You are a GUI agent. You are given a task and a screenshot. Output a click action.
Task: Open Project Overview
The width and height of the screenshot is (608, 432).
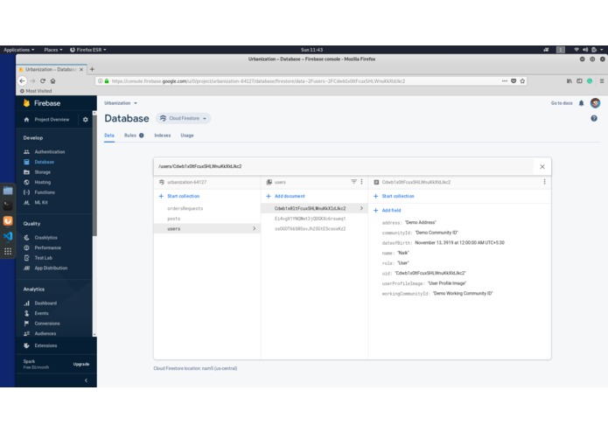[x=52, y=120]
